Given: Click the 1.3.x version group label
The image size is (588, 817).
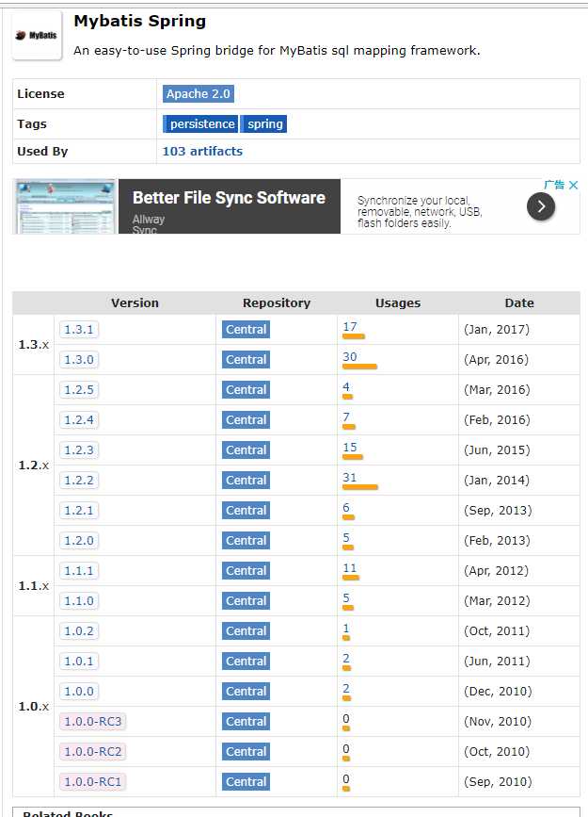Looking at the screenshot, I should pyautogui.click(x=33, y=345).
